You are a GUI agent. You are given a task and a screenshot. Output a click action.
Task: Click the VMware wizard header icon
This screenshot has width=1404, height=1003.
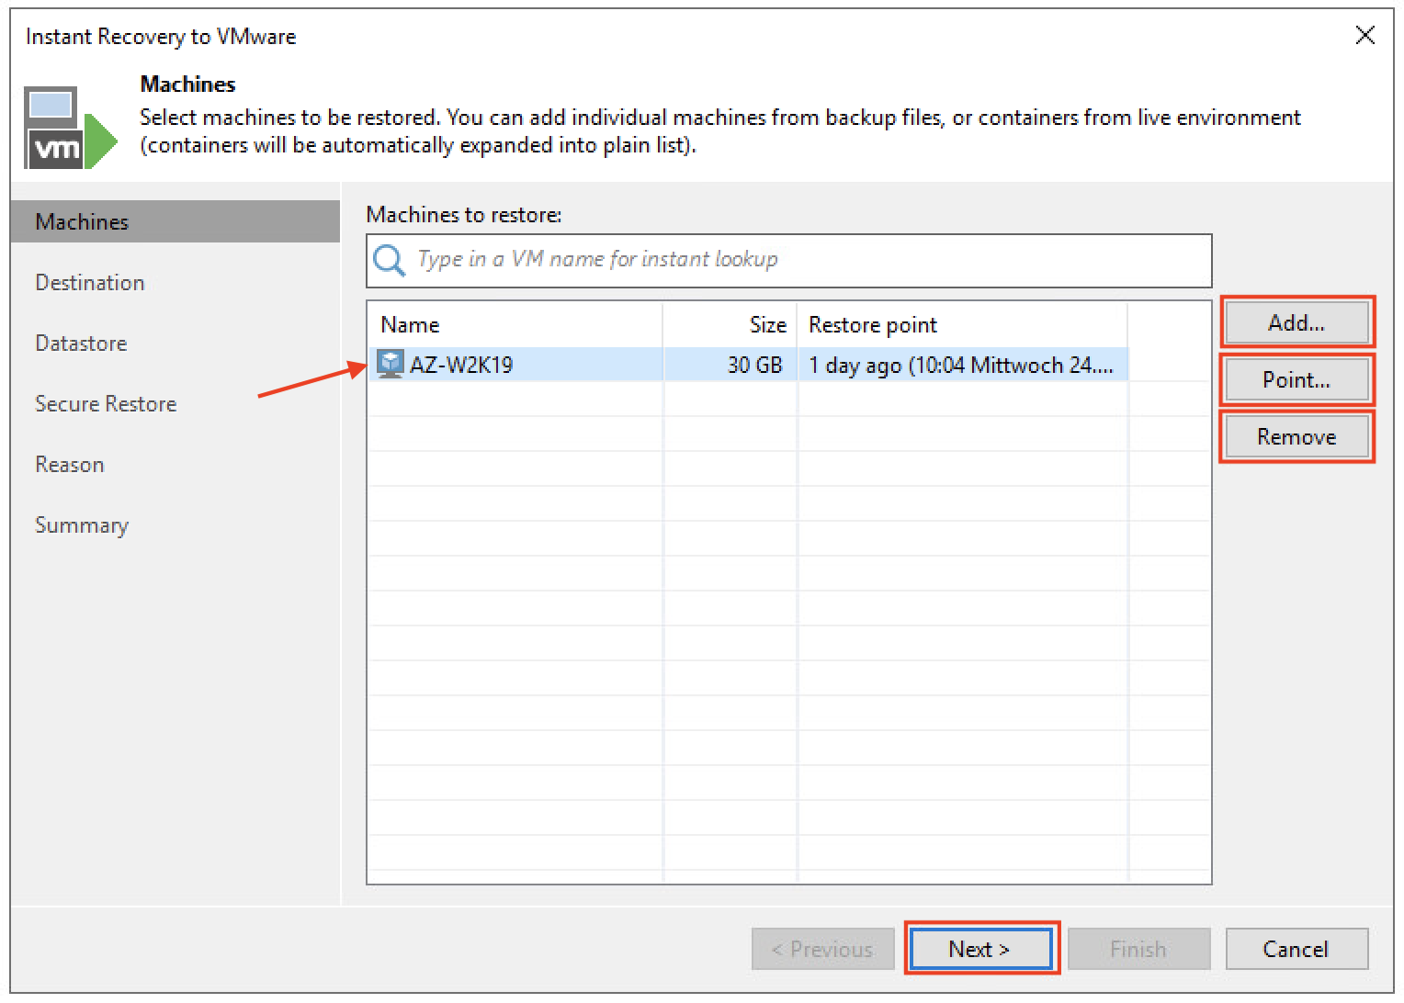point(70,128)
